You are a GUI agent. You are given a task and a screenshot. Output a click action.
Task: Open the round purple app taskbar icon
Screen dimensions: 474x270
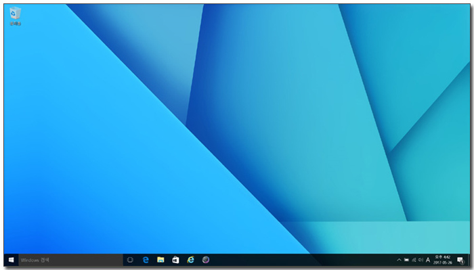[x=206, y=260]
